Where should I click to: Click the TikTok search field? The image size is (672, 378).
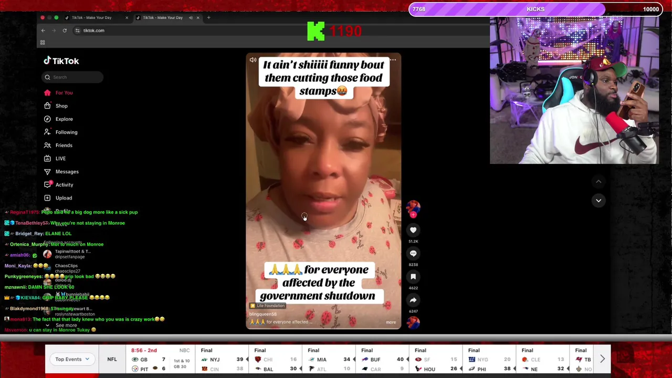tap(73, 77)
